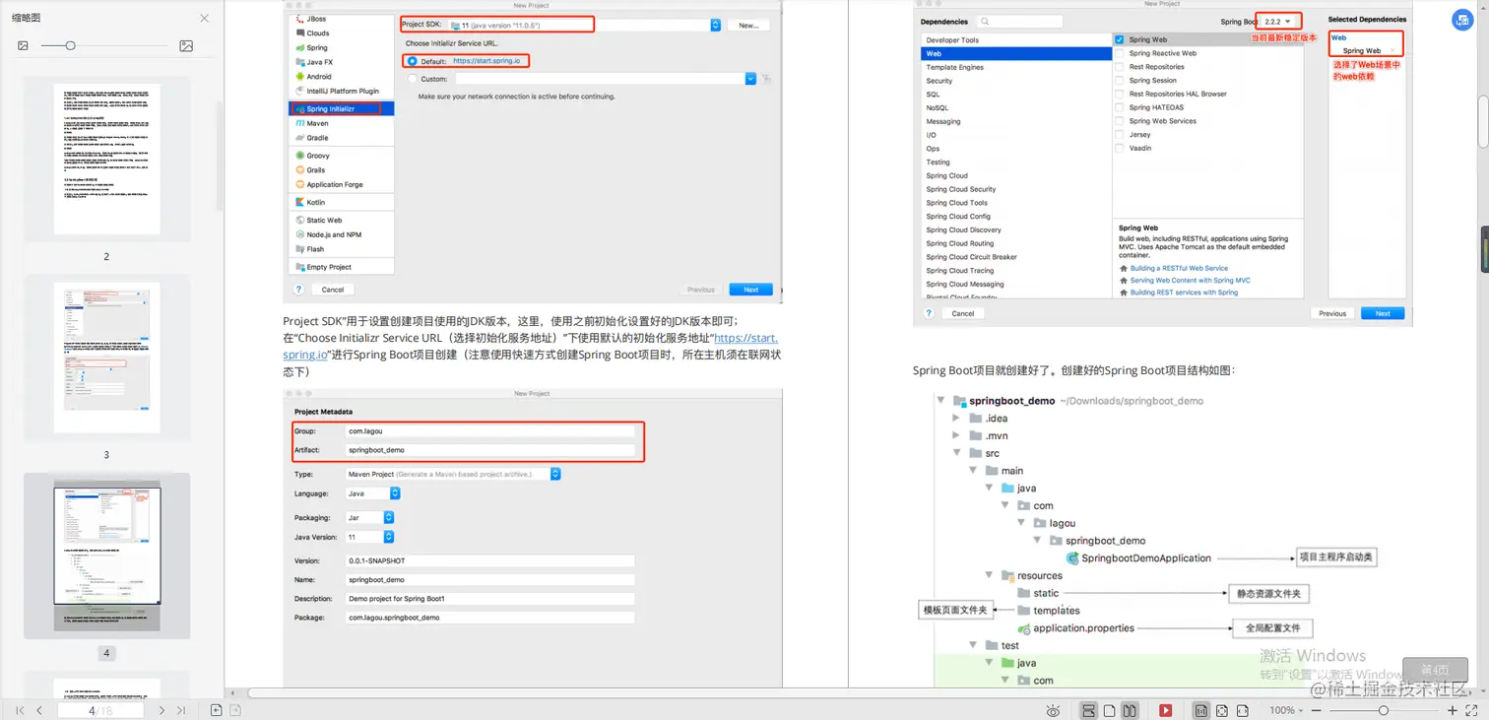Zoom out with minus button
The width and height of the screenshot is (1489, 720).
pos(1317,710)
